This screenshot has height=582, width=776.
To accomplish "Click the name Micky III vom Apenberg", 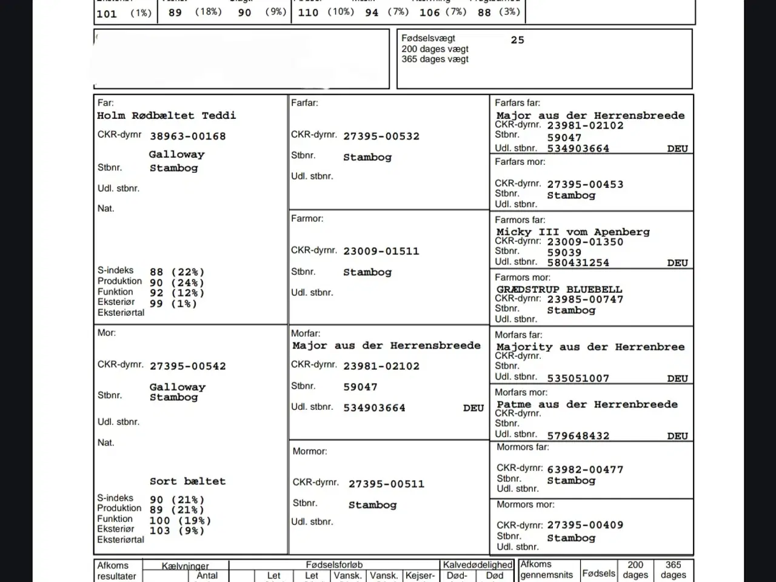I will click(573, 232).
